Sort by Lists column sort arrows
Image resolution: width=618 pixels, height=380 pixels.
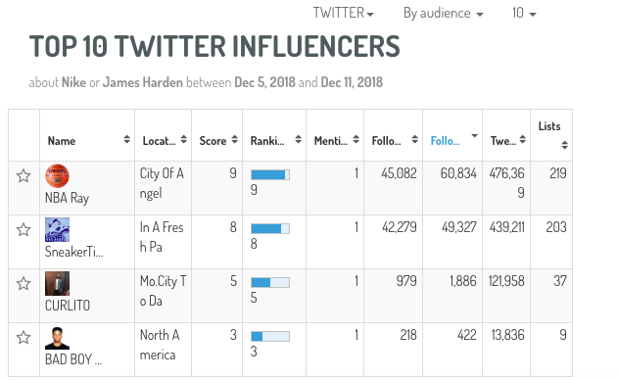(564, 145)
